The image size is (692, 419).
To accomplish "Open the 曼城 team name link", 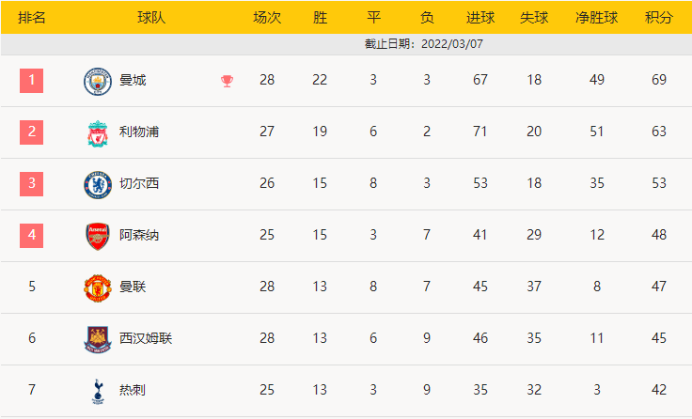I will 133,80.
